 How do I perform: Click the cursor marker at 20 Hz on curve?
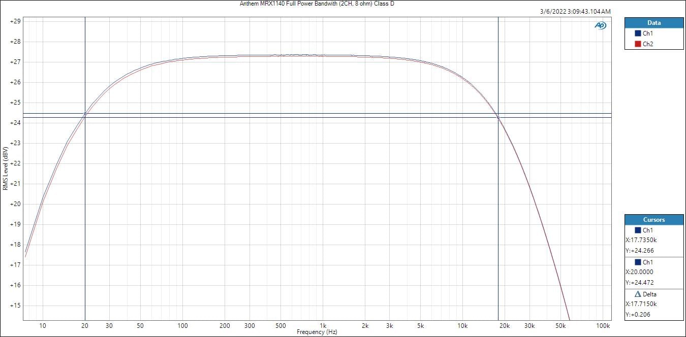[x=85, y=114]
